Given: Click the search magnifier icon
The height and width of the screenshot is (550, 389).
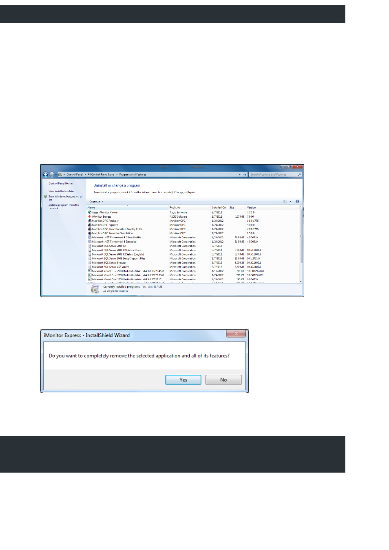Looking at the screenshot, I should click(299, 174).
